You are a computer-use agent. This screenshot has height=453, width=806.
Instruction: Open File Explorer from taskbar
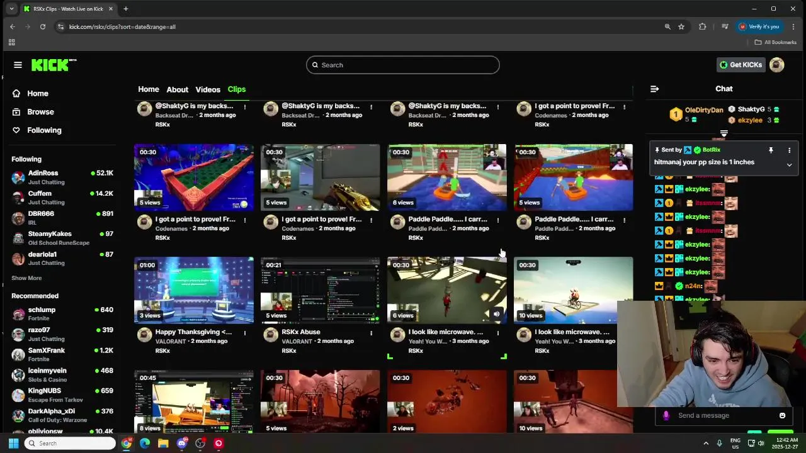[x=163, y=443]
